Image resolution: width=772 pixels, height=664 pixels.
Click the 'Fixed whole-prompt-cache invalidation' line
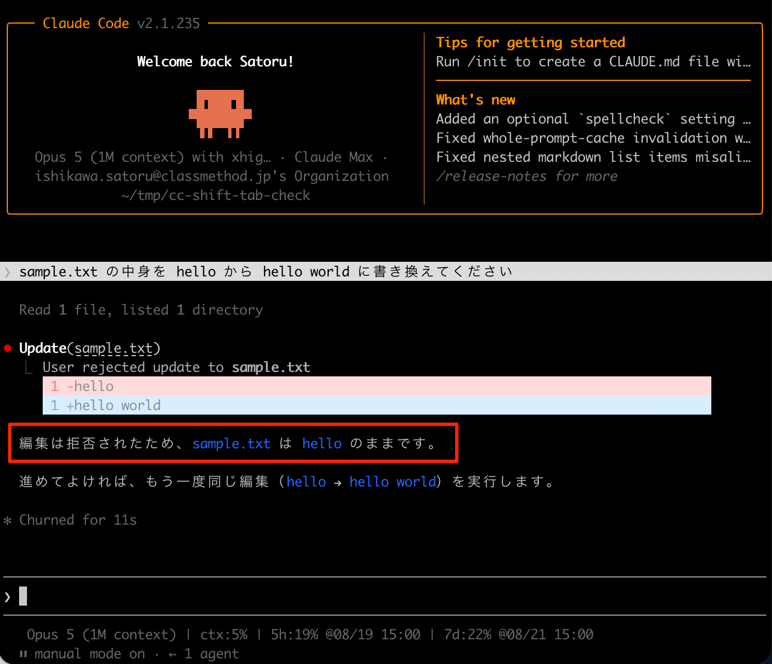593,138
